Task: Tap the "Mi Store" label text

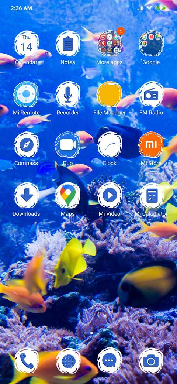Action: pos(151,163)
